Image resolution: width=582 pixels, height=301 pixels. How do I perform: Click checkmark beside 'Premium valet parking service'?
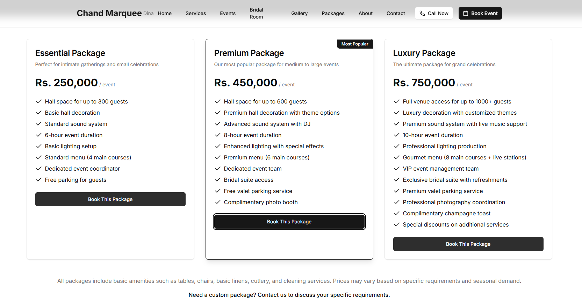[x=397, y=191]
